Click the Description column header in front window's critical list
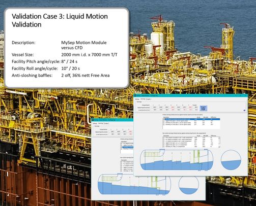Viewport: 256px width, 206px height. (166, 117)
